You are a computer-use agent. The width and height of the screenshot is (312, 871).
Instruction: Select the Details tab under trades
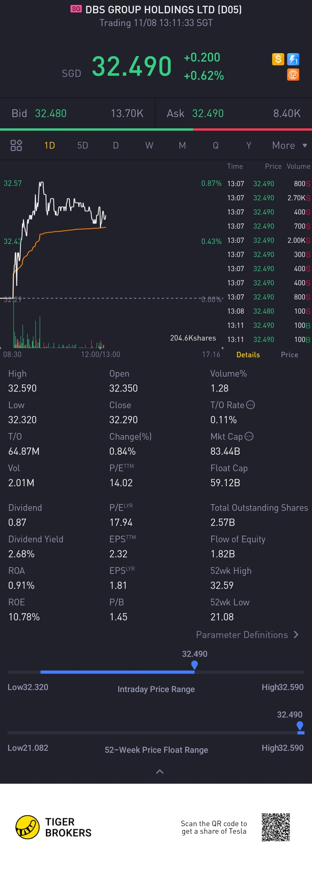pyautogui.click(x=248, y=355)
